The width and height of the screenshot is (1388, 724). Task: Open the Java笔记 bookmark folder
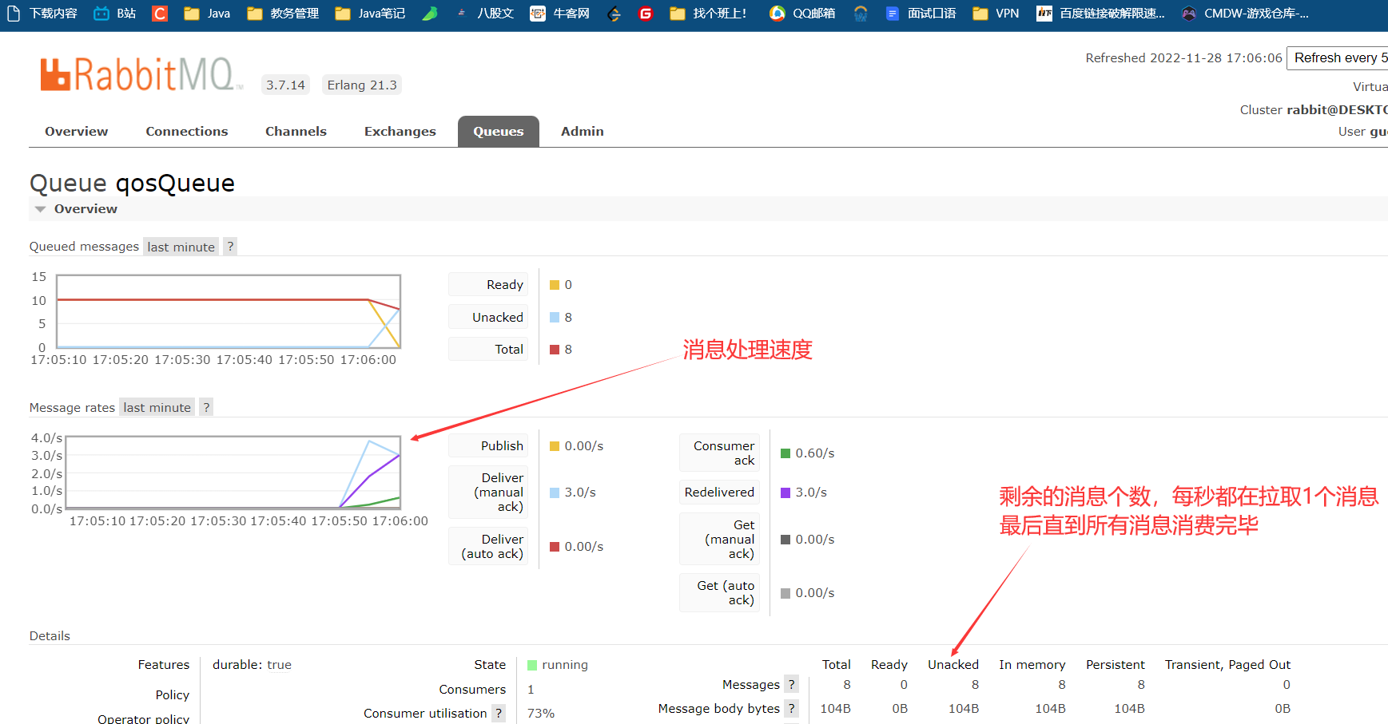(x=370, y=14)
